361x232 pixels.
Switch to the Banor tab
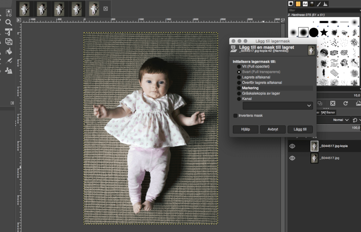coord(328,112)
